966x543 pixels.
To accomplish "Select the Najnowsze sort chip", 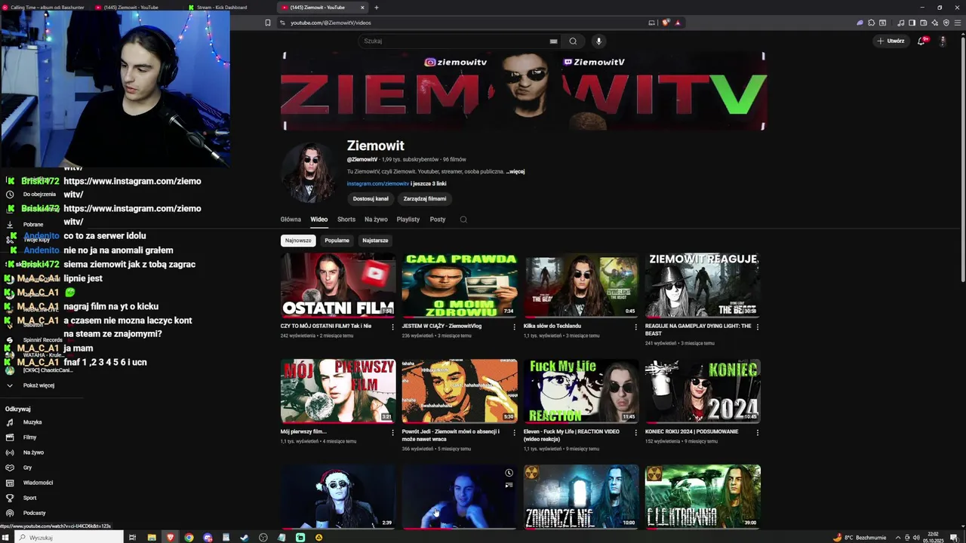I will (298, 241).
